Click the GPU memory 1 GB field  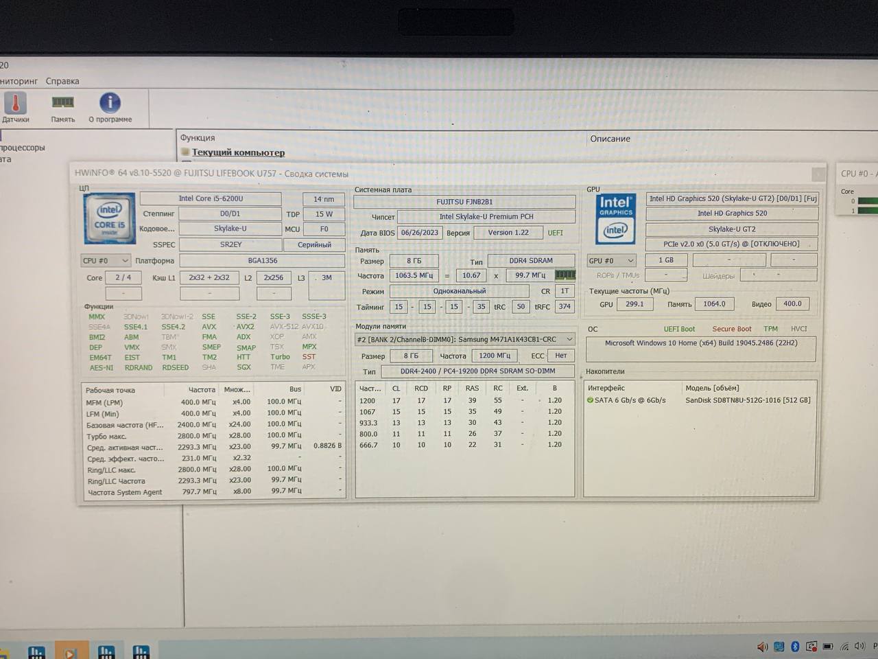(x=665, y=260)
